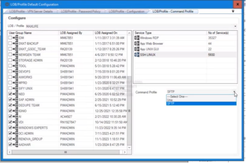Click the Command Profile dropdown arrow
The height and width of the screenshot is (163, 246).
pos(234,92)
